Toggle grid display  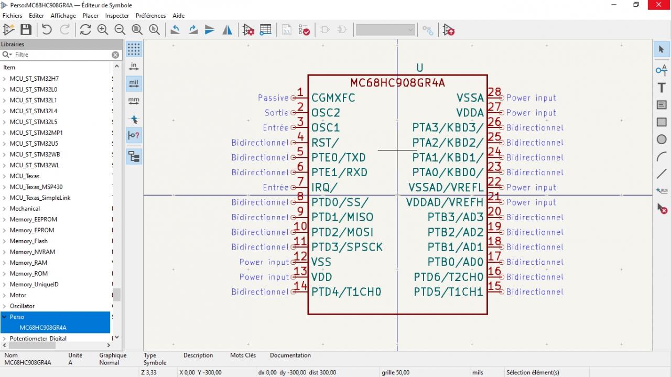click(134, 49)
